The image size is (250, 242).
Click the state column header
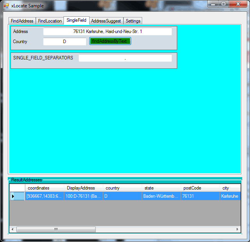click(x=161, y=188)
